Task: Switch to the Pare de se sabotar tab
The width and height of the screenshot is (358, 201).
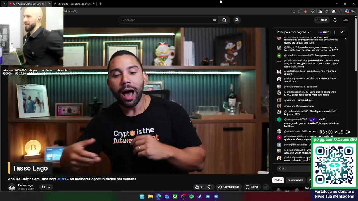Action: pyautogui.click(x=74, y=4)
